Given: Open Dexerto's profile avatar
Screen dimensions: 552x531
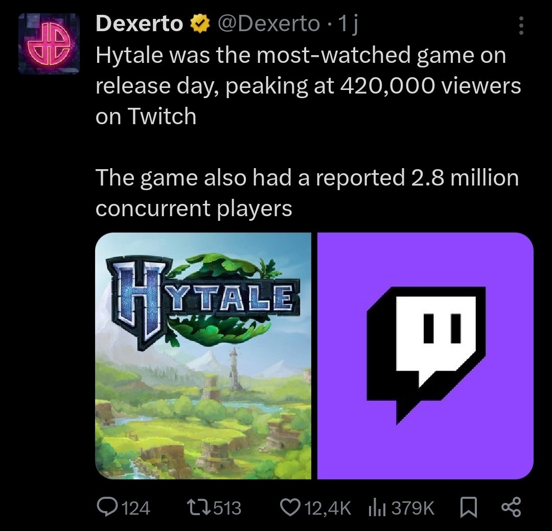Looking at the screenshot, I should click(x=49, y=44).
